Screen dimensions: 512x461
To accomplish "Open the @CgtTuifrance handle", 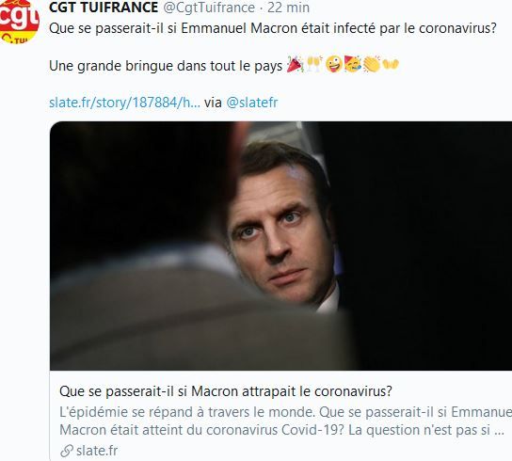I will pyautogui.click(x=209, y=8).
